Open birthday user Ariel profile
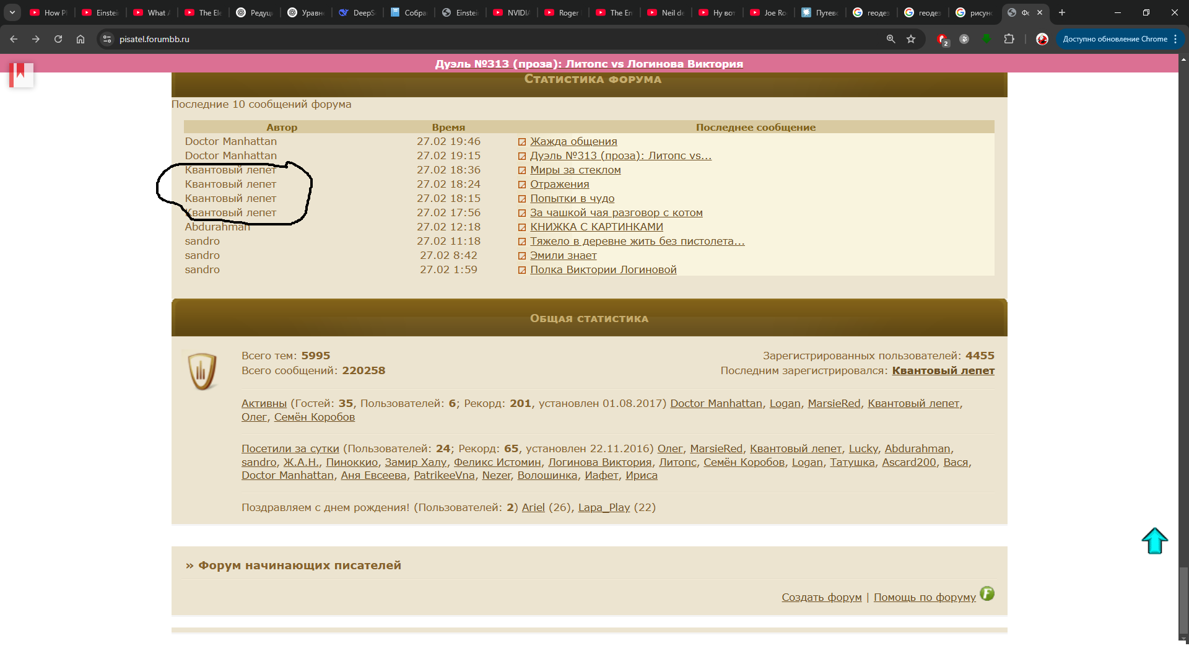Image resolution: width=1189 pixels, height=669 pixels. point(533,508)
